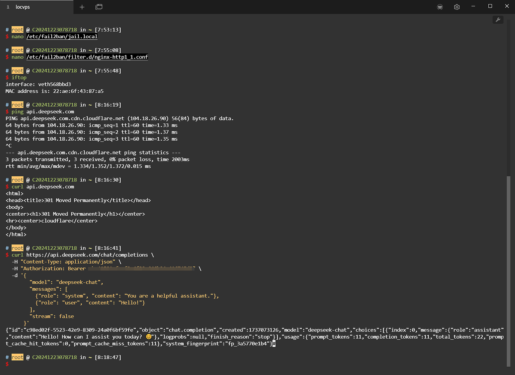515x375 pixels.
Task: Click the interface: veth568bbd3 line
Action: point(38,84)
